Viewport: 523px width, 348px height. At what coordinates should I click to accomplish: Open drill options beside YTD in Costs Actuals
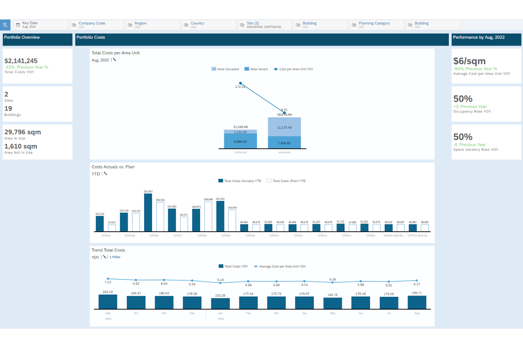(x=105, y=173)
